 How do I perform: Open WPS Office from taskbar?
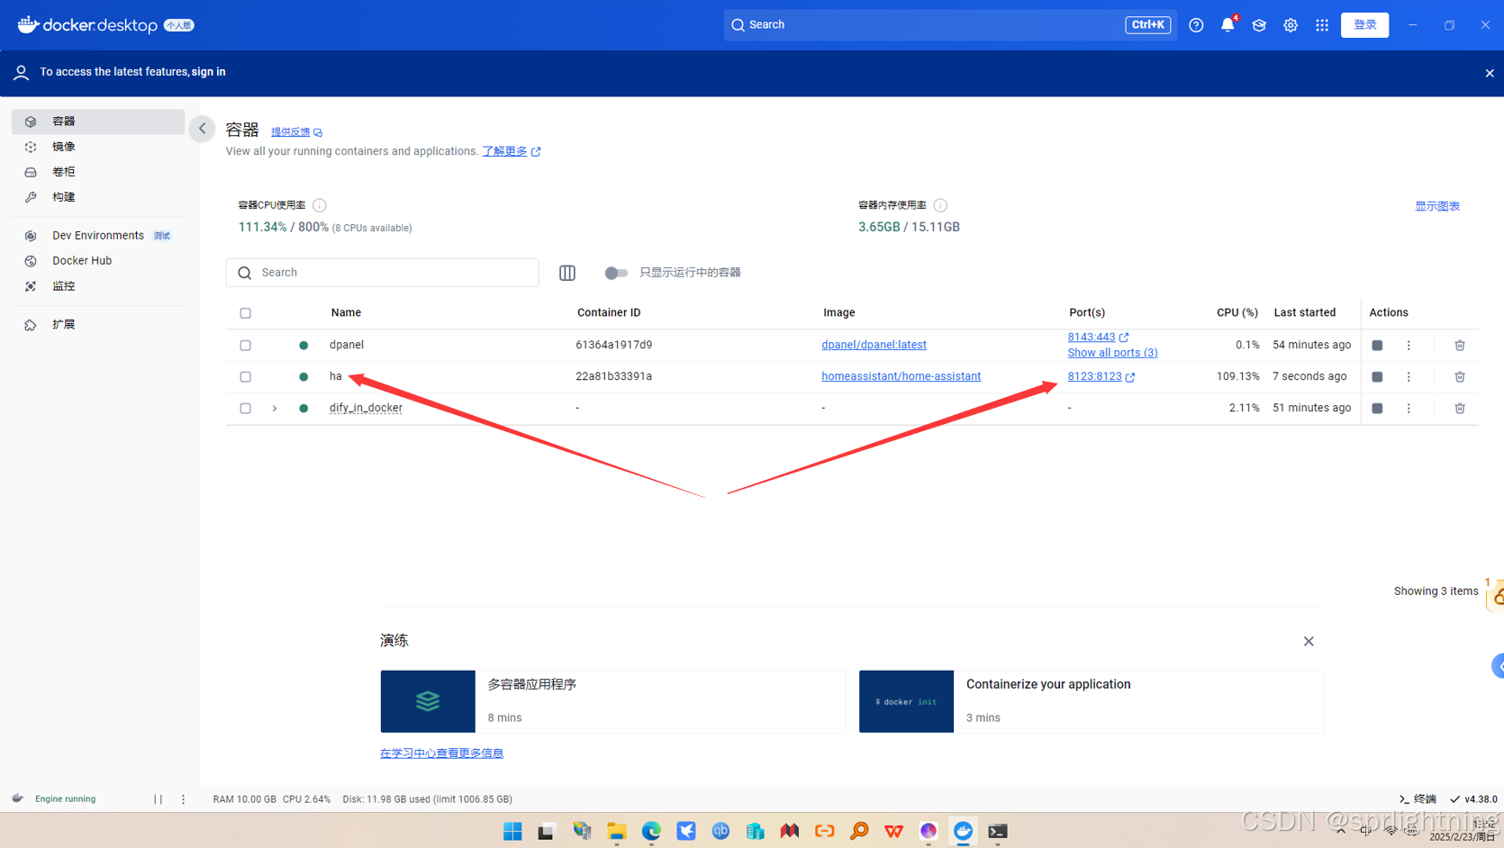[x=893, y=831]
